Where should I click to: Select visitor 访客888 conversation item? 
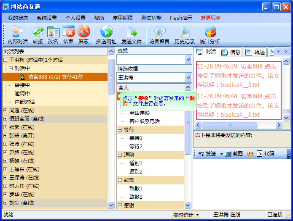click(x=55, y=77)
